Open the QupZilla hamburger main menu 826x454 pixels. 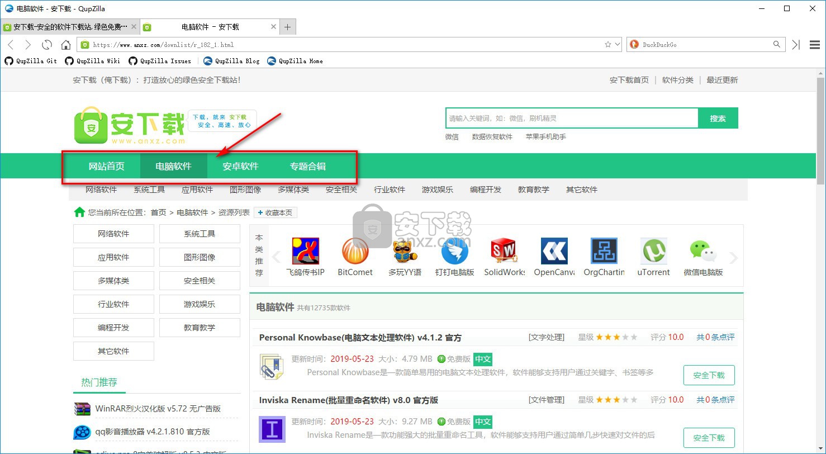[815, 45]
